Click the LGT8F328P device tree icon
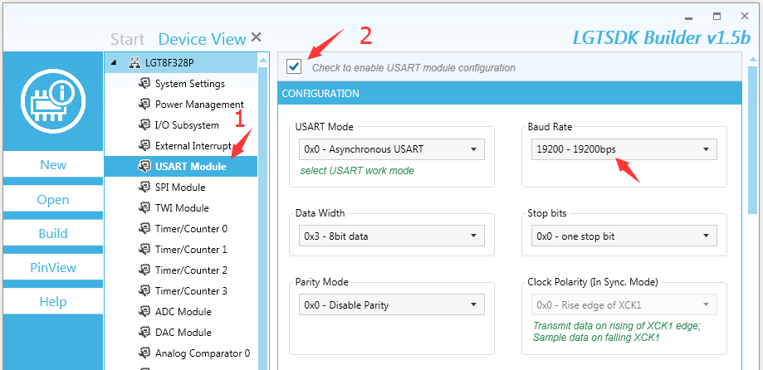 [x=135, y=63]
